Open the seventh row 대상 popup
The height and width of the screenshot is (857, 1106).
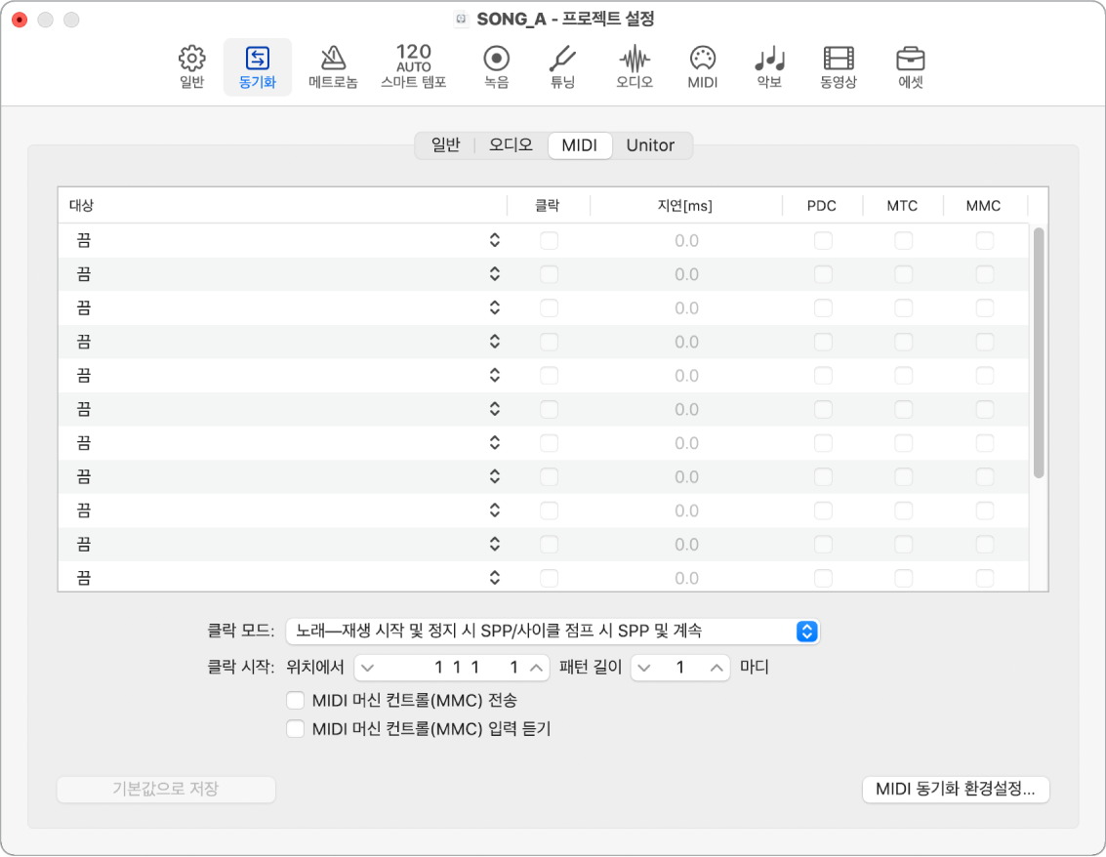(286, 444)
